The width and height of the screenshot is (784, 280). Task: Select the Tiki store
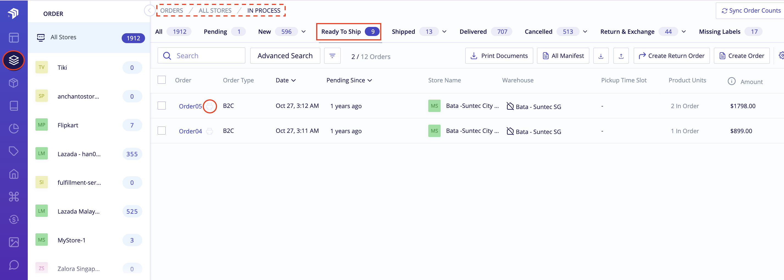click(x=89, y=68)
